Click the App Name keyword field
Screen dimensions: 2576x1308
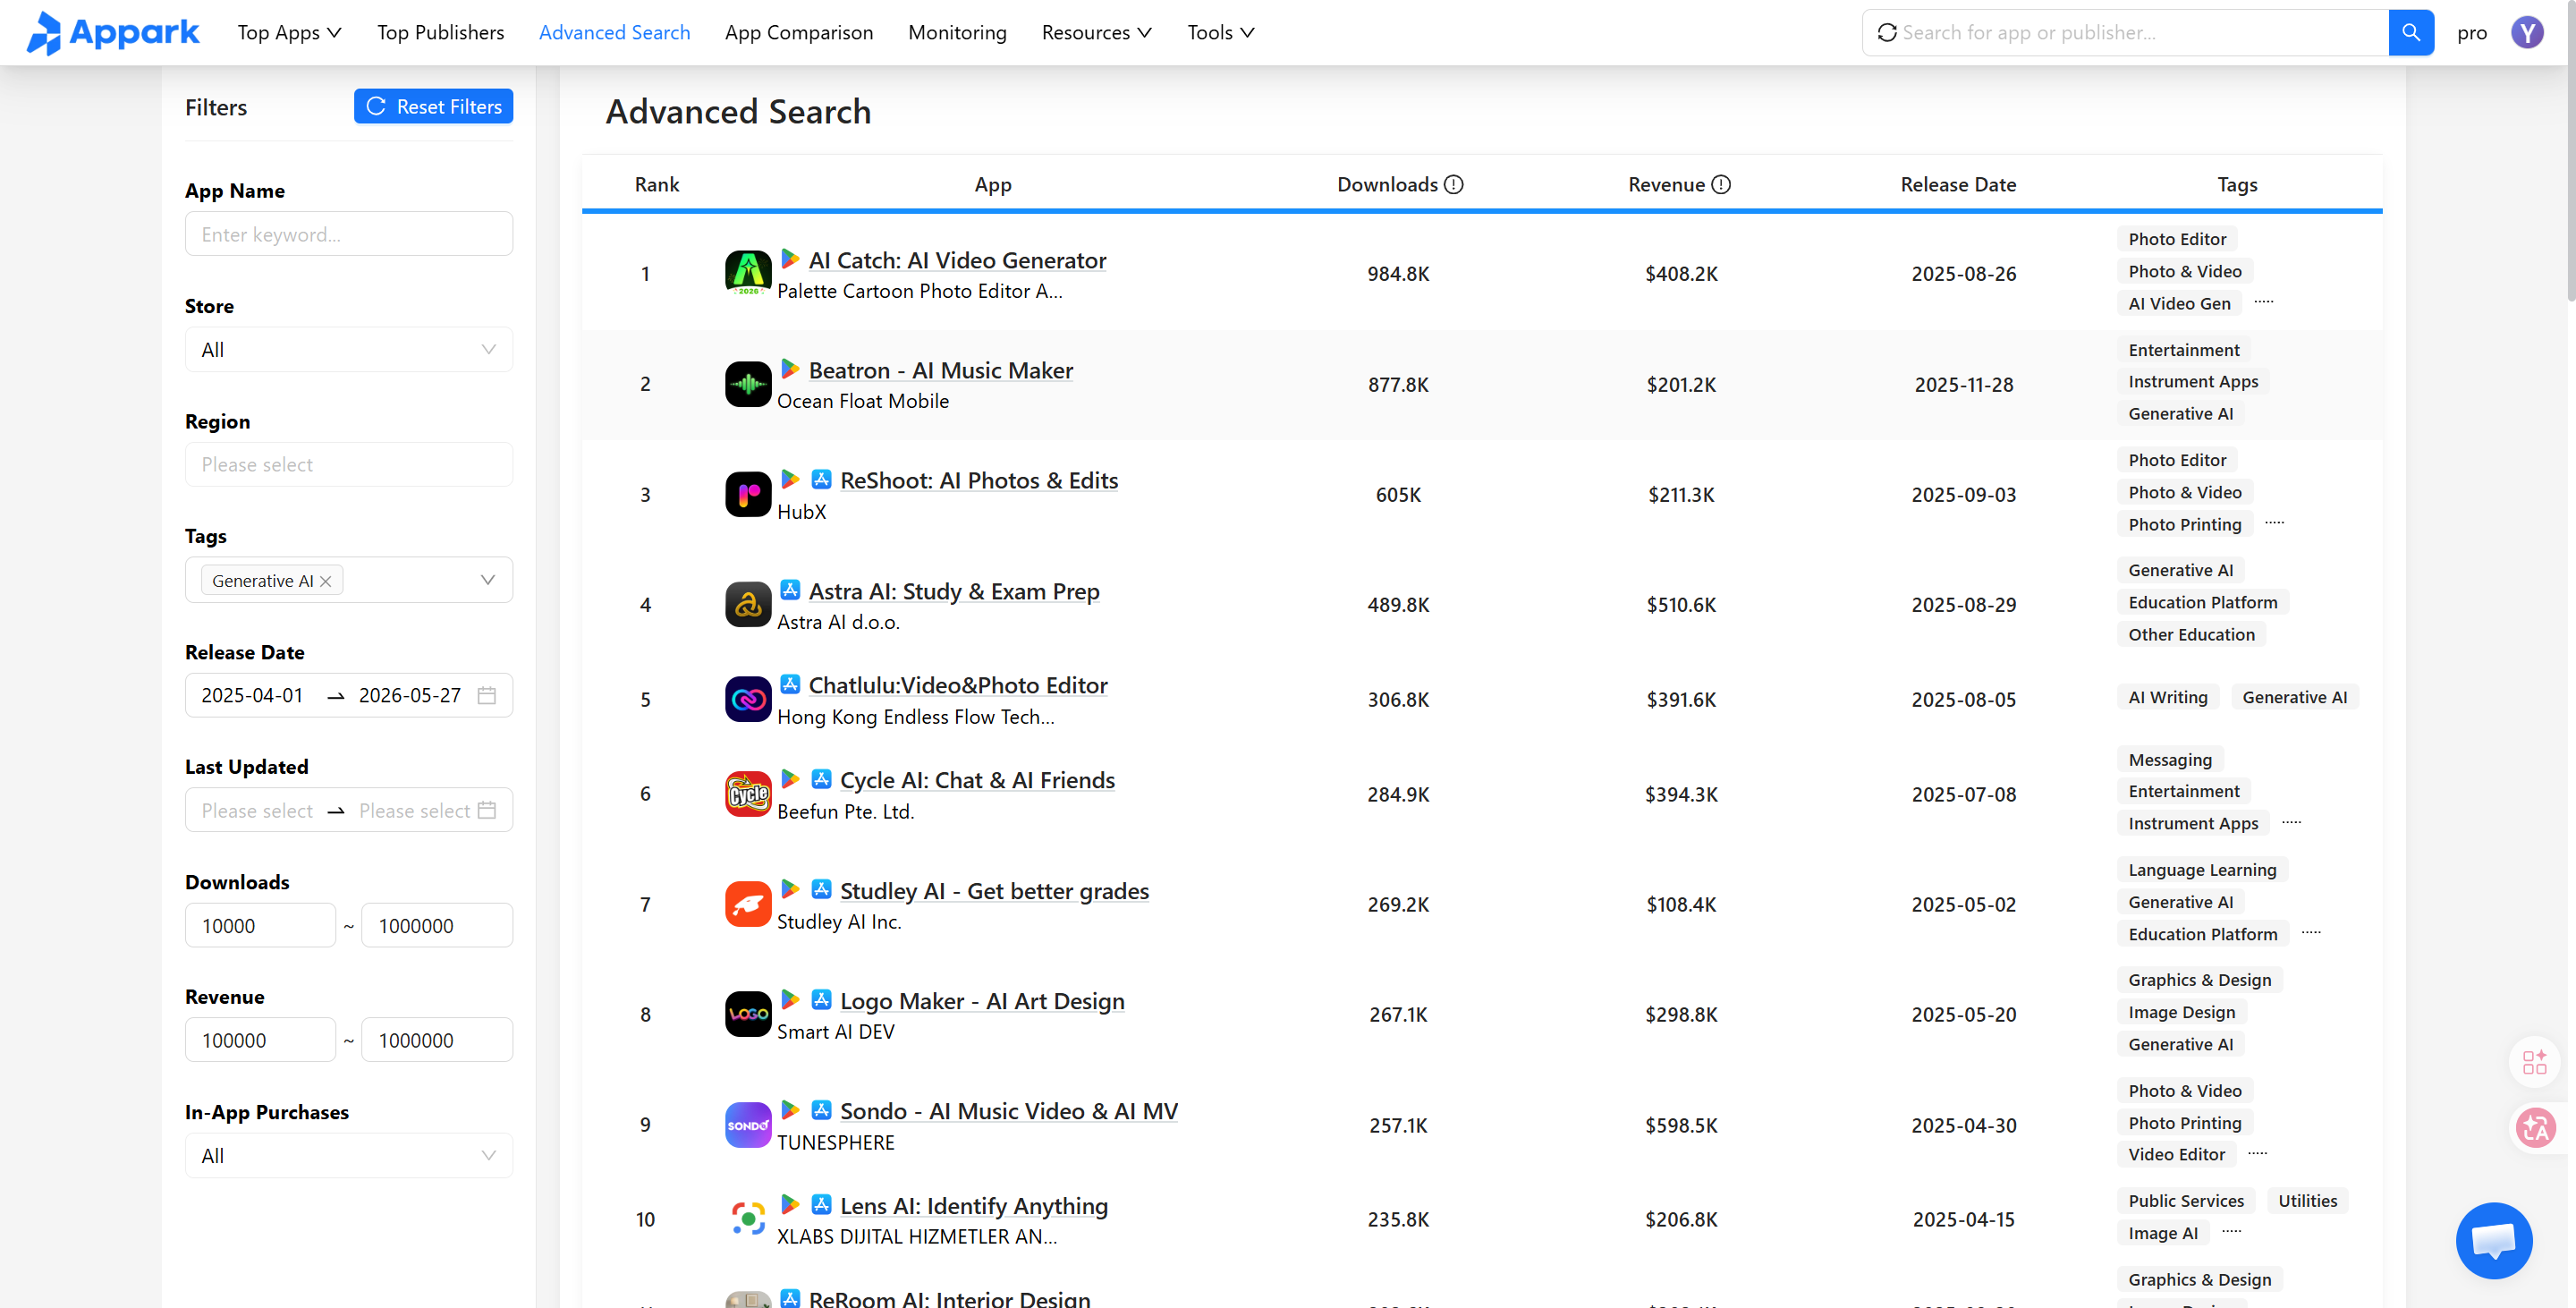coord(349,234)
